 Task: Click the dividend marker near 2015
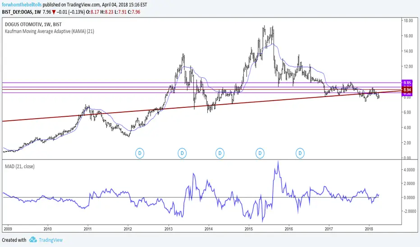point(260,153)
